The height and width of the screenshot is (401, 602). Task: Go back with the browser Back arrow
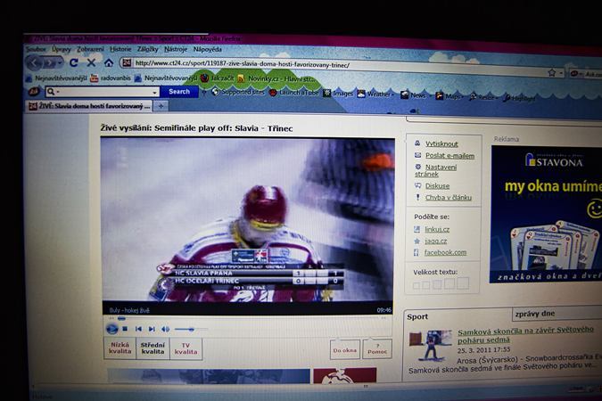pos(35,62)
